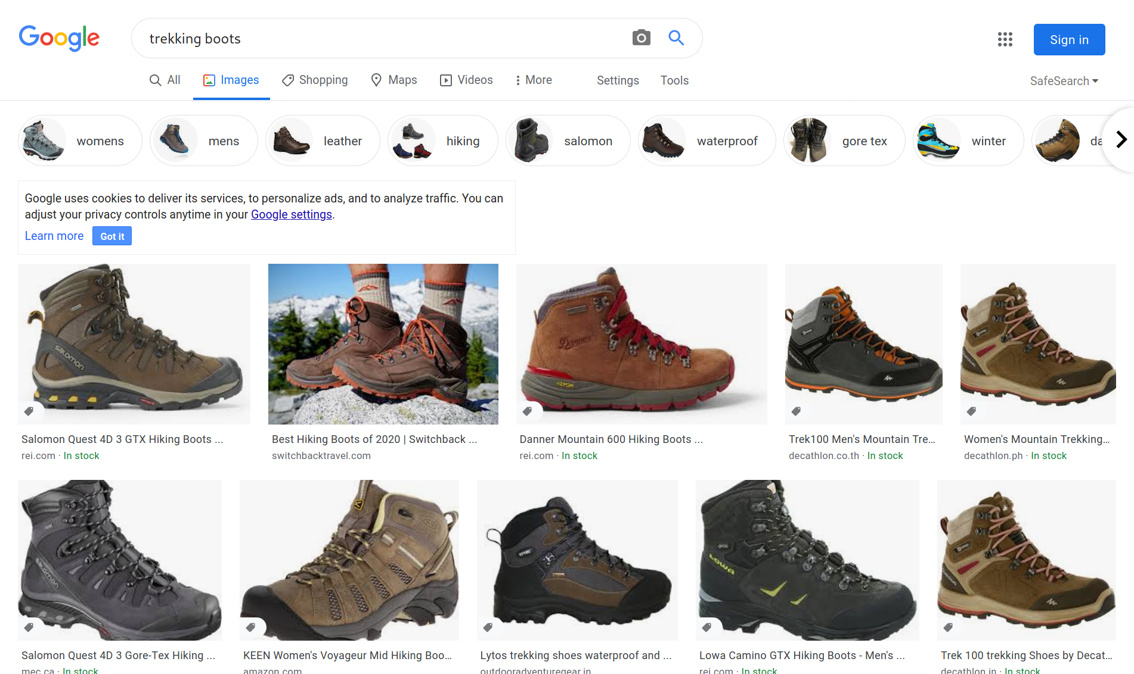Screen dimensions: 1134x674
Task: Open the Tools options
Action: click(674, 80)
